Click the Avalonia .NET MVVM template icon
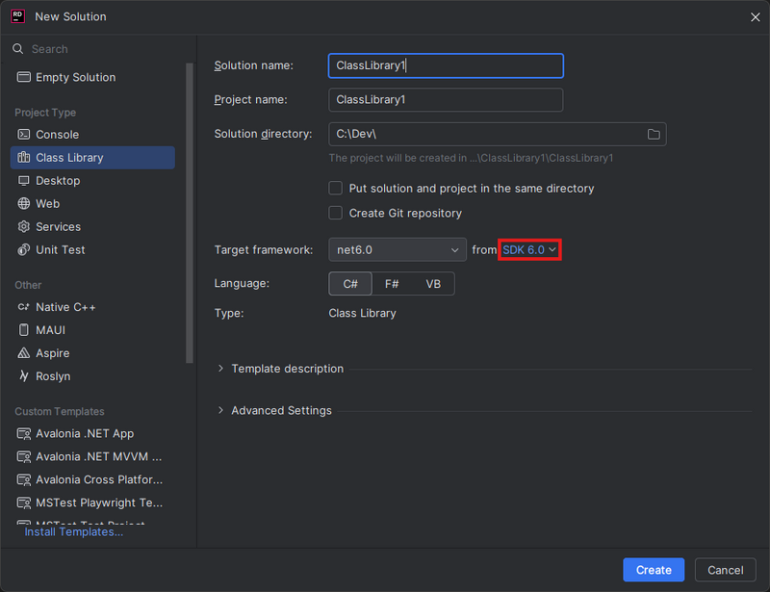770x592 pixels. [x=23, y=456]
